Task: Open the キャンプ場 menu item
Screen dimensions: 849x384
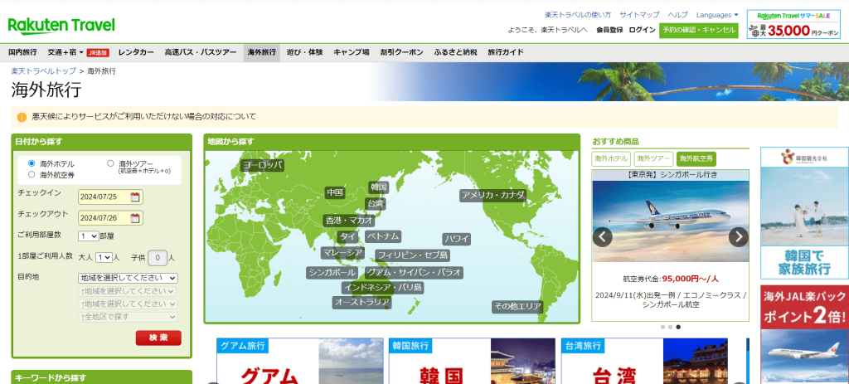Action: (352, 52)
